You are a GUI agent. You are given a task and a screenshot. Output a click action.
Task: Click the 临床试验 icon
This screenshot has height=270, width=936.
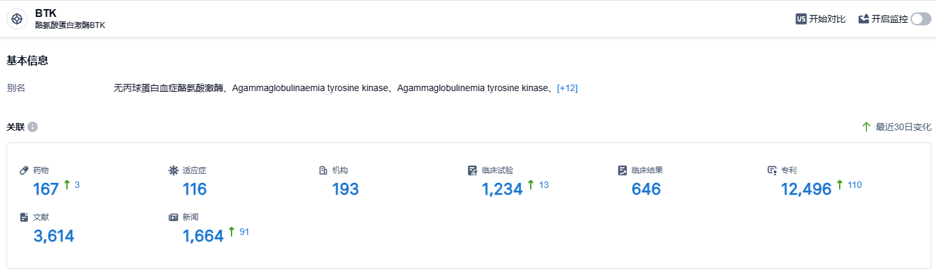[473, 170]
